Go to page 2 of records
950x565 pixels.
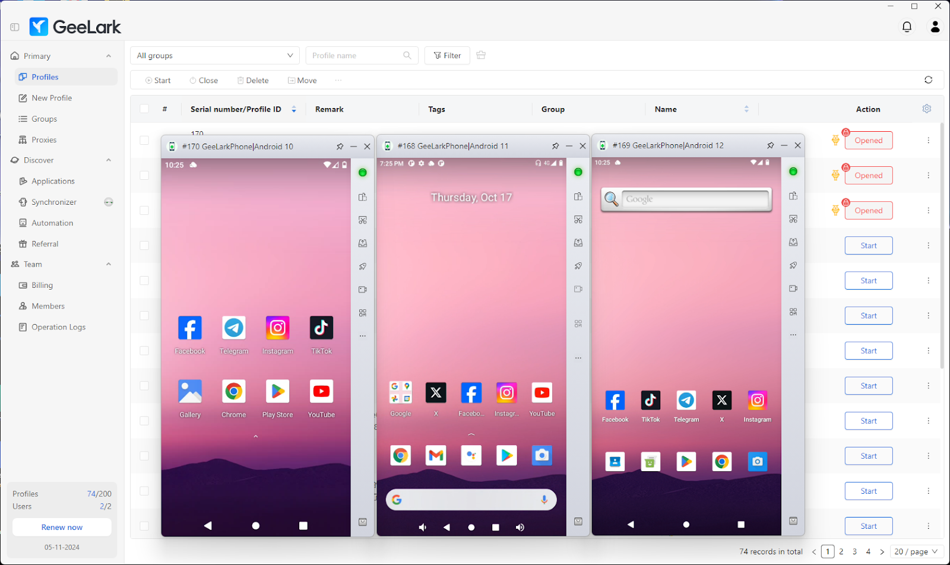pos(841,551)
